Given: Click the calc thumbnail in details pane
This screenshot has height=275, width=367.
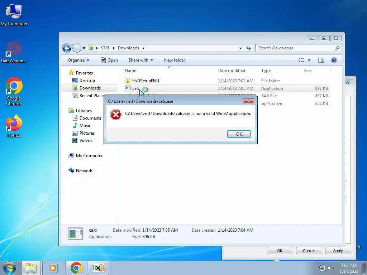Looking at the screenshot, I should click(x=75, y=233).
